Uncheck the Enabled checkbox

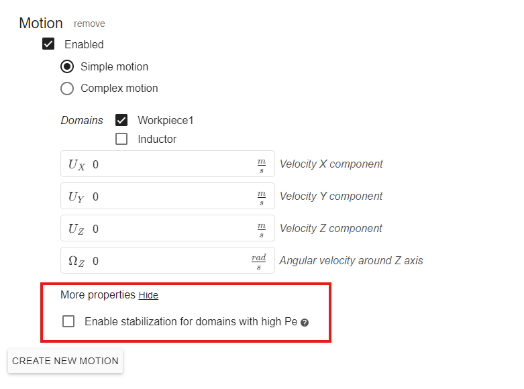point(48,44)
